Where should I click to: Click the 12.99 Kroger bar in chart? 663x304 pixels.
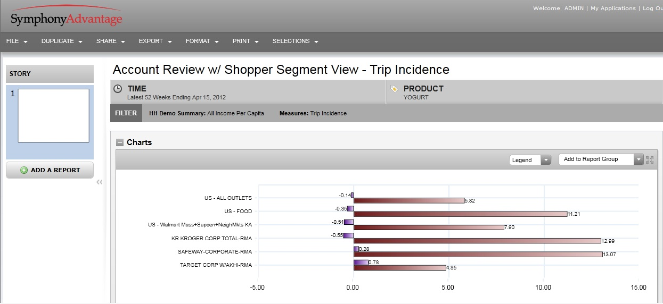(x=477, y=241)
